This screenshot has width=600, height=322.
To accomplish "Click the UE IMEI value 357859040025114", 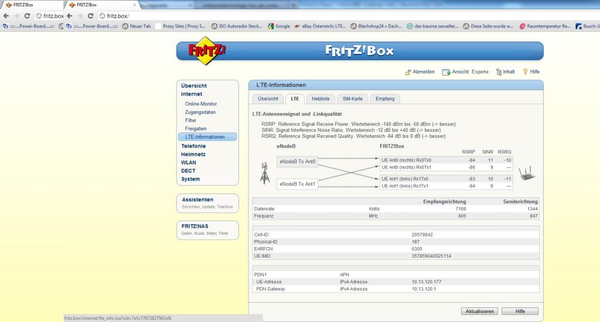I will [431, 256].
